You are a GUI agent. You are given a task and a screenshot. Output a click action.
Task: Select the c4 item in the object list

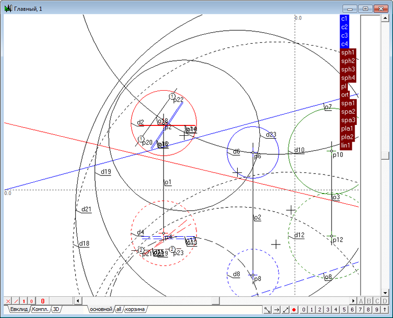344,44
